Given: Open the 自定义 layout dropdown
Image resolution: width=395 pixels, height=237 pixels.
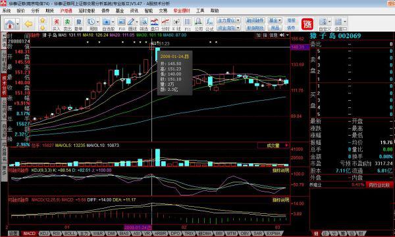Looking at the screenshot, I should [330, 22].
